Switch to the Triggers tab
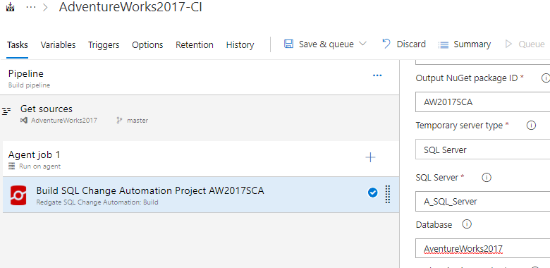The width and height of the screenshot is (550, 268). pos(104,45)
